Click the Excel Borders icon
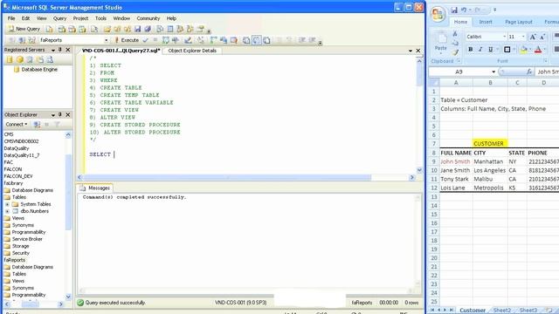The width and height of the screenshot is (559, 314). click(507, 50)
